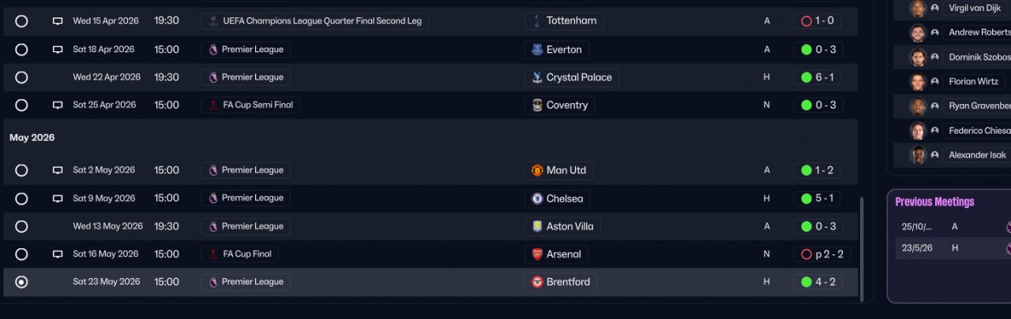Click the fixture list vertical scrollbar
Screen dimensions: 1011x319
click(x=862, y=244)
